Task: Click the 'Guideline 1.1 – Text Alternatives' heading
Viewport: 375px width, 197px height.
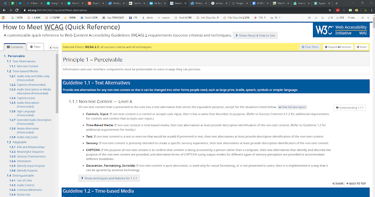Action: 96,83
